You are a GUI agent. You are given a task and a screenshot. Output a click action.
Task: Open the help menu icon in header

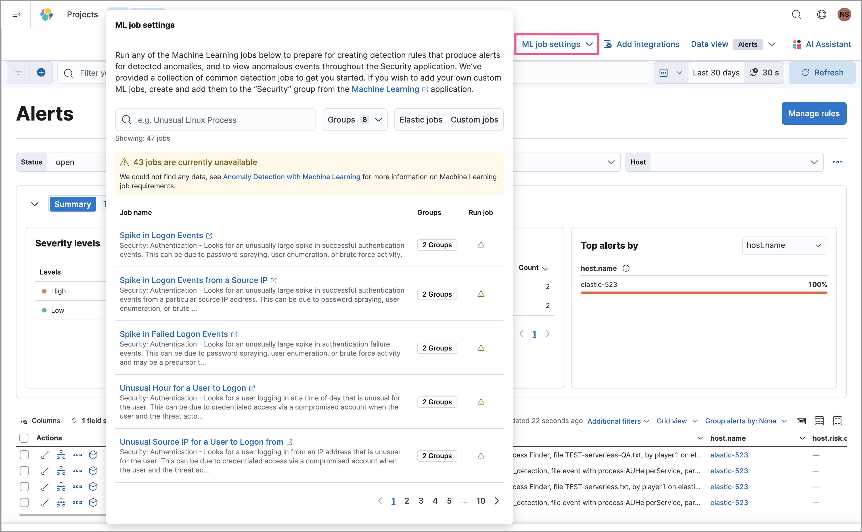pyautogui.click(x=821, y=14)
